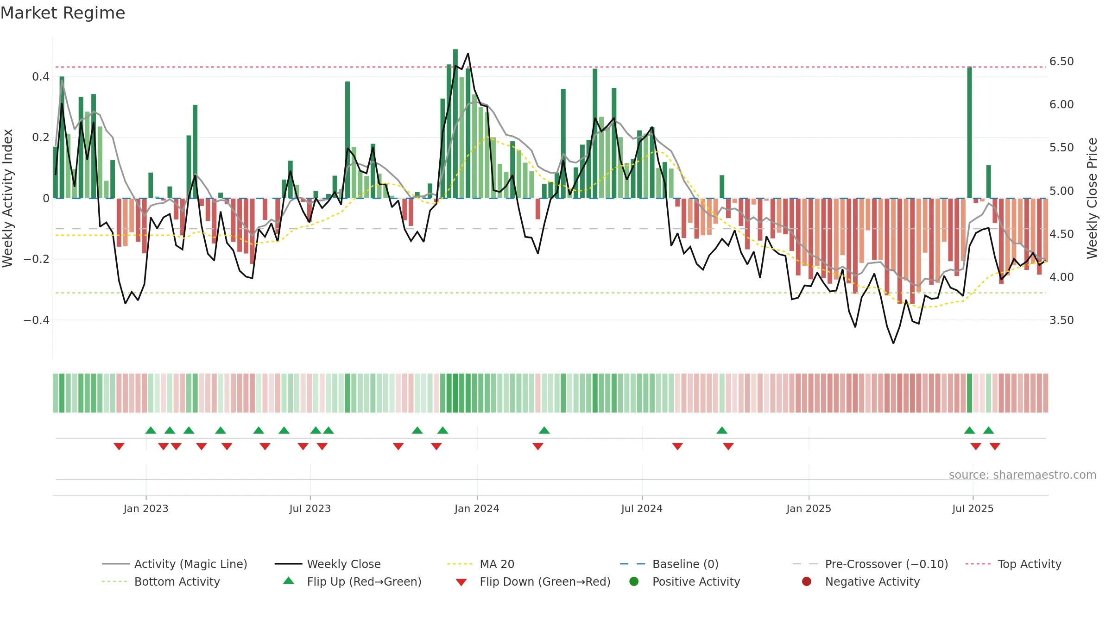Click the Negative Activity legend label
This screenshot has height=625, width=1112.
pyautogui.click(x=872, y=581)
